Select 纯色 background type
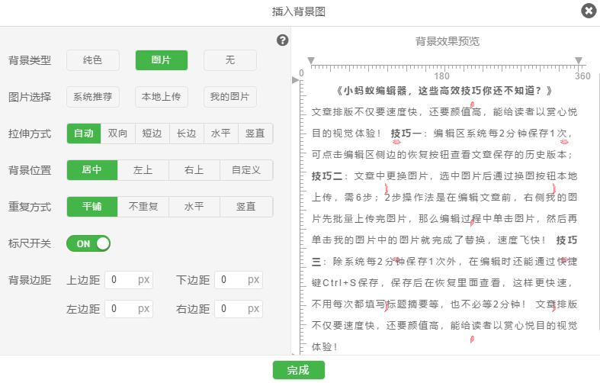Viewport: 600px width, 383px height. (x=92, y=60)
